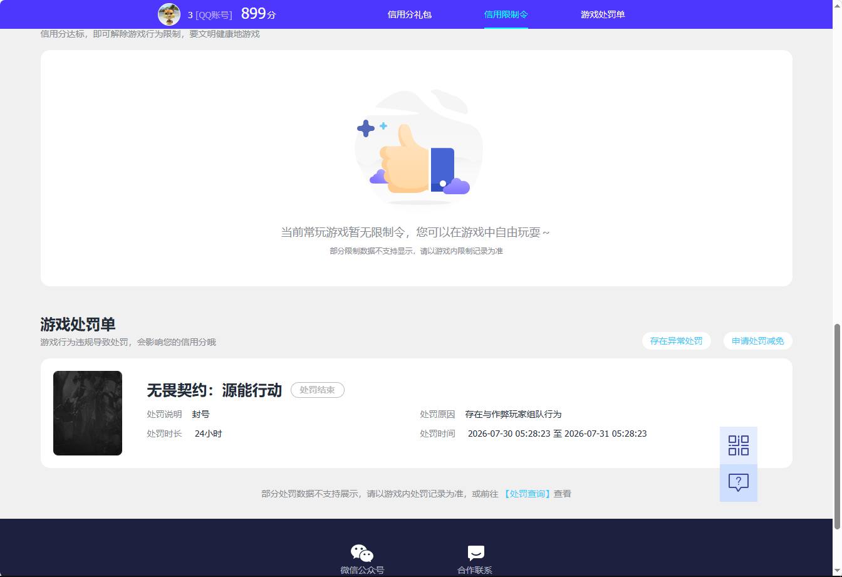Click the 无畏契约:源能行动 title
This screenshot has width=842, height=577.
pos(214,390)
